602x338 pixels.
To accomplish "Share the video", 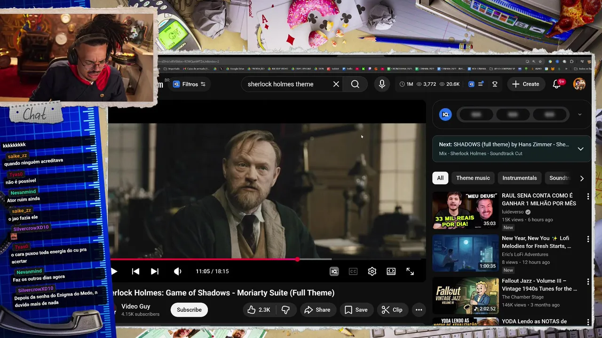I will [317, 310].
